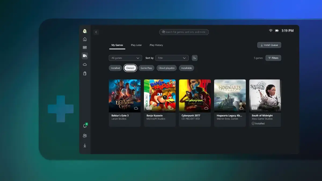This screenshot has height=181, width=322.
Task: Open the Store bag icon in sidebar
Action: point(85,73)
